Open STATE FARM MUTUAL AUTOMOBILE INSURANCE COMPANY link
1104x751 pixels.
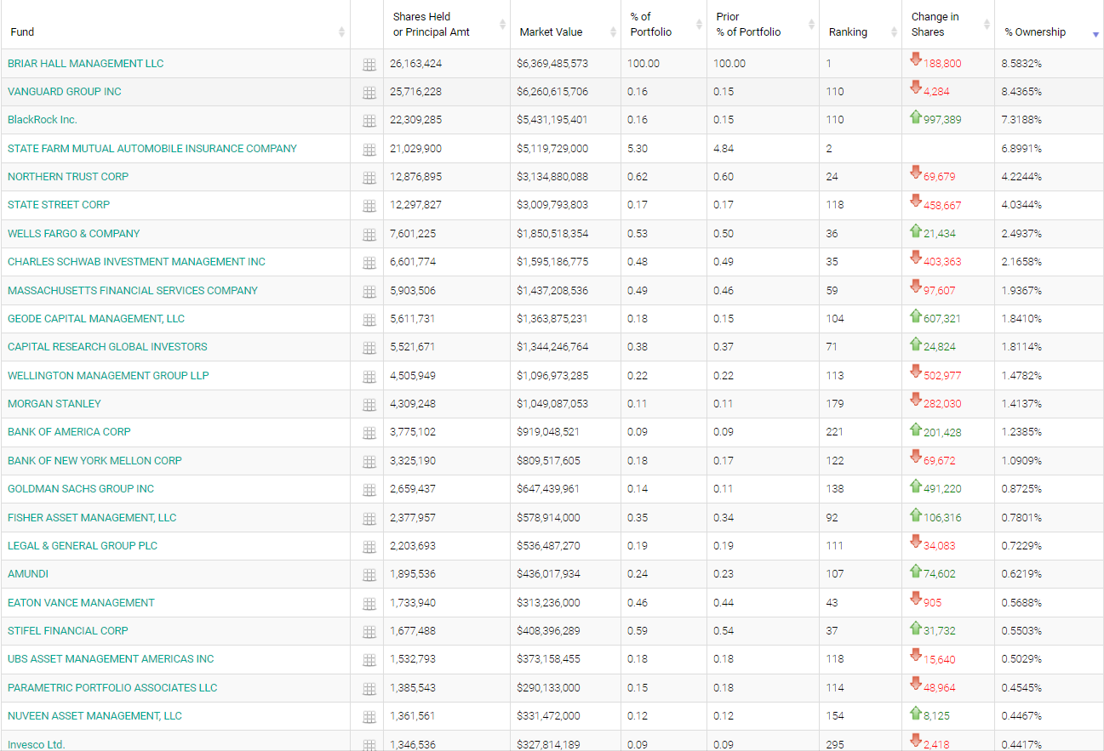pos(152,149)
